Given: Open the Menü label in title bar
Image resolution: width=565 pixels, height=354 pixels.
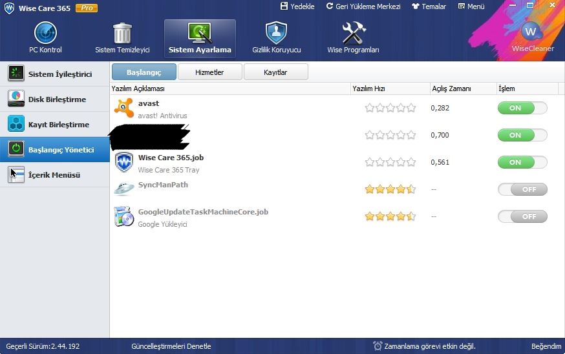Looking at the screenshot, I should [476, 6].
